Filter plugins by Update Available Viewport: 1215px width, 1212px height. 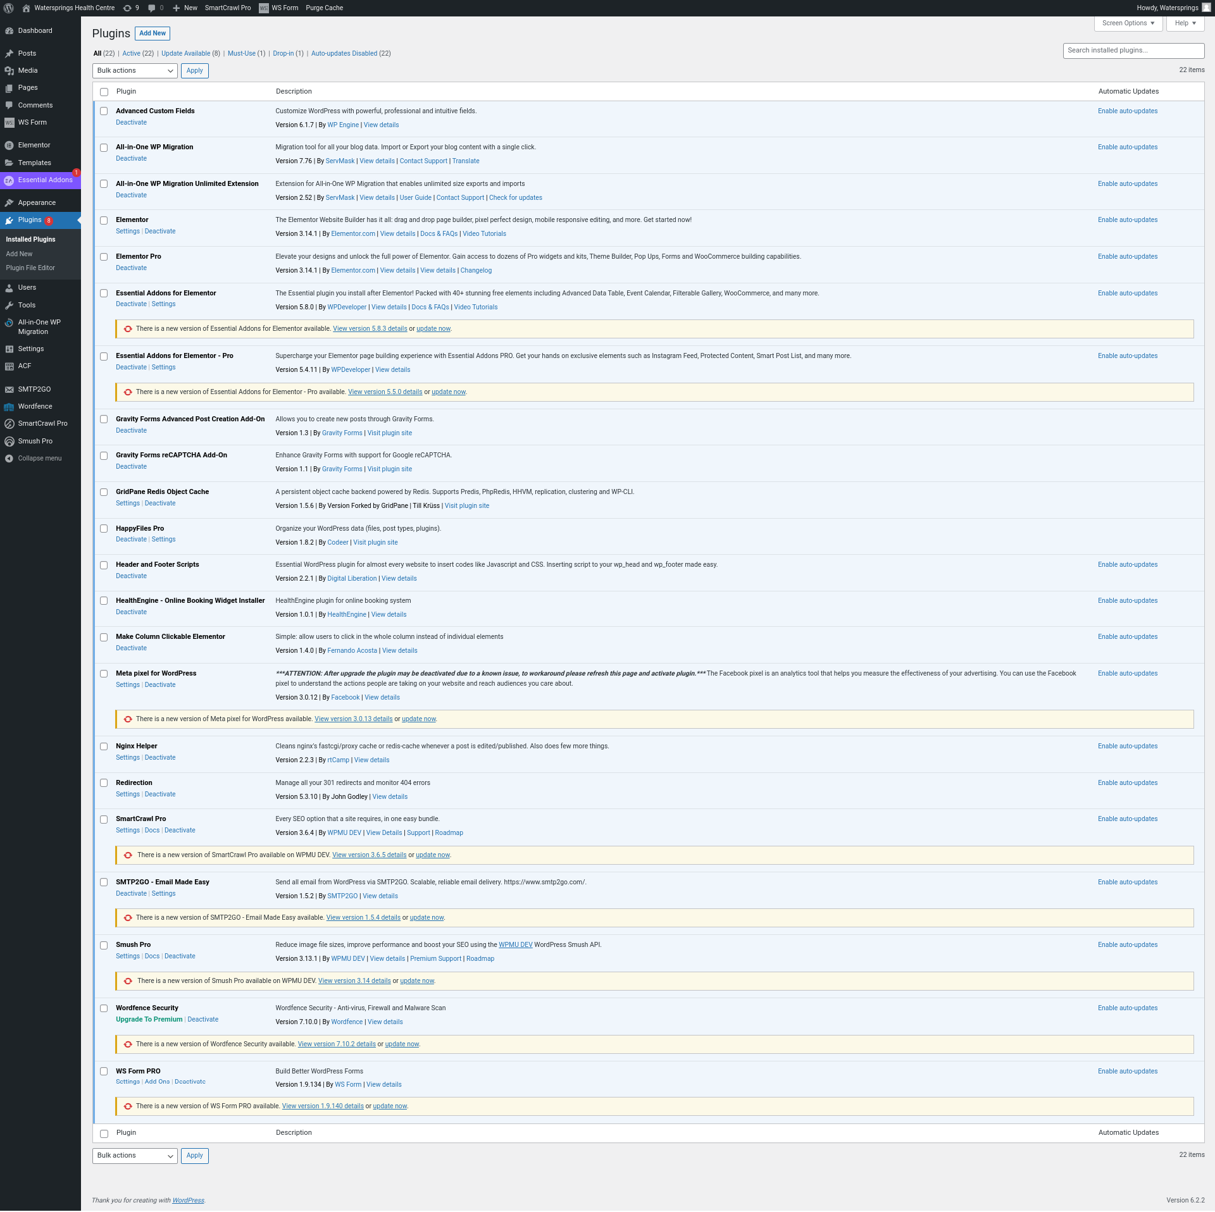[185, 54]
